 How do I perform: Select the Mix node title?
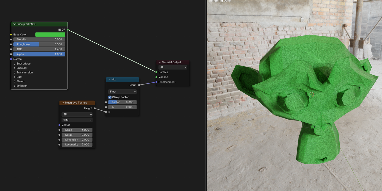(114, 79)
